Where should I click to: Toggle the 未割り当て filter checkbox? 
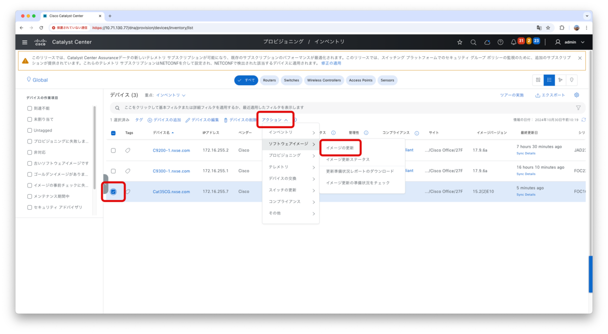click(29, 119)
